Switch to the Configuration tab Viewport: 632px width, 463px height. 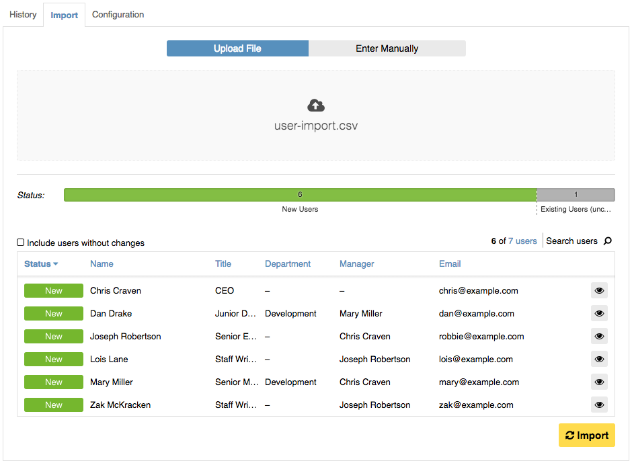tap(118, 15)
